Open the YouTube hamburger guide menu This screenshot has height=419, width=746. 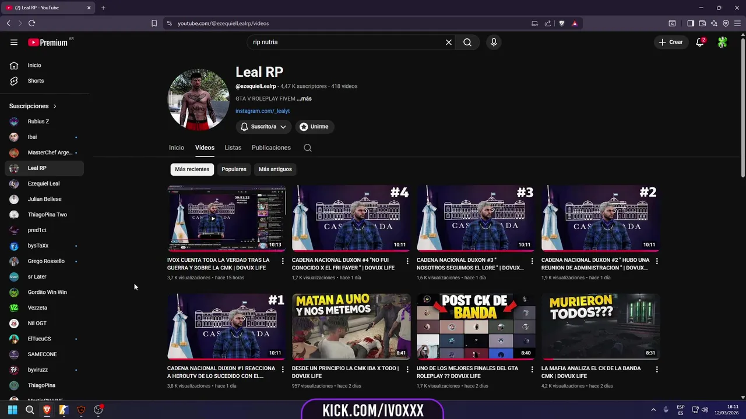click(14, 42)
